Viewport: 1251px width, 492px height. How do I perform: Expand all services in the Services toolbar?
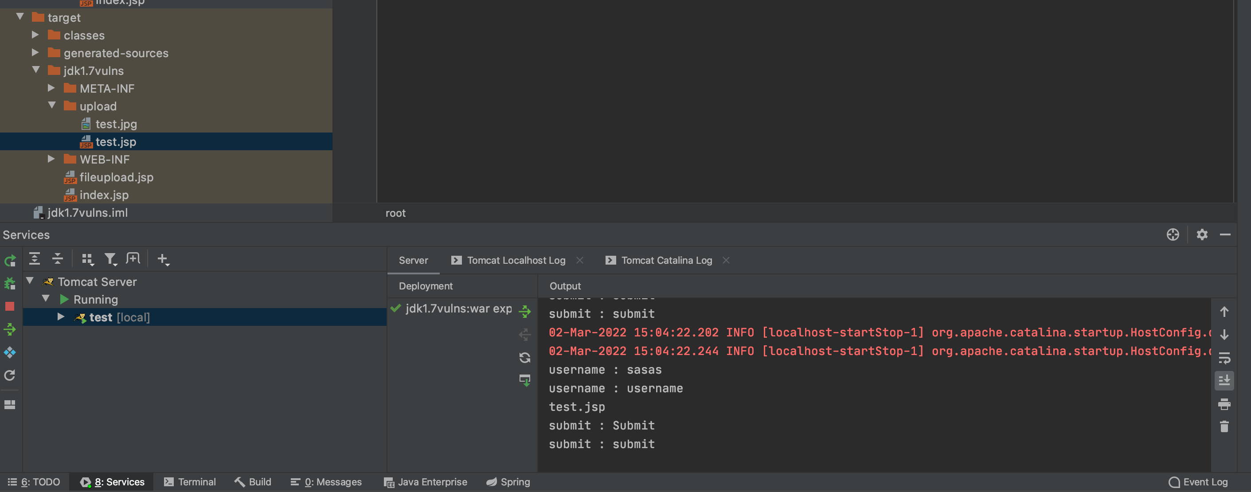[x=35, y=259]
